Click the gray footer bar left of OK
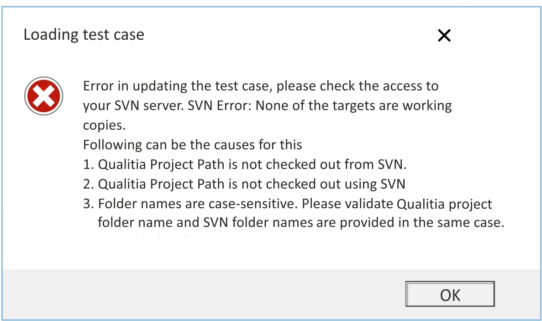Image resolution: width=542 pixels, height=321 pixels. tap(201, 295)
